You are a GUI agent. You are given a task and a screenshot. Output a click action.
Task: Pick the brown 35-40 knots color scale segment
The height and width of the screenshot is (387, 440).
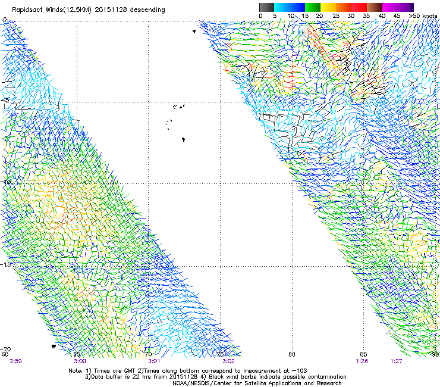click(x=375, y=7)
